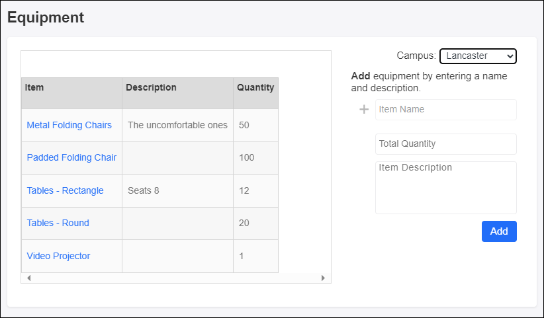The image size is (544, 318).
Task: Focus the Total Quantity field
Action: 445,144
